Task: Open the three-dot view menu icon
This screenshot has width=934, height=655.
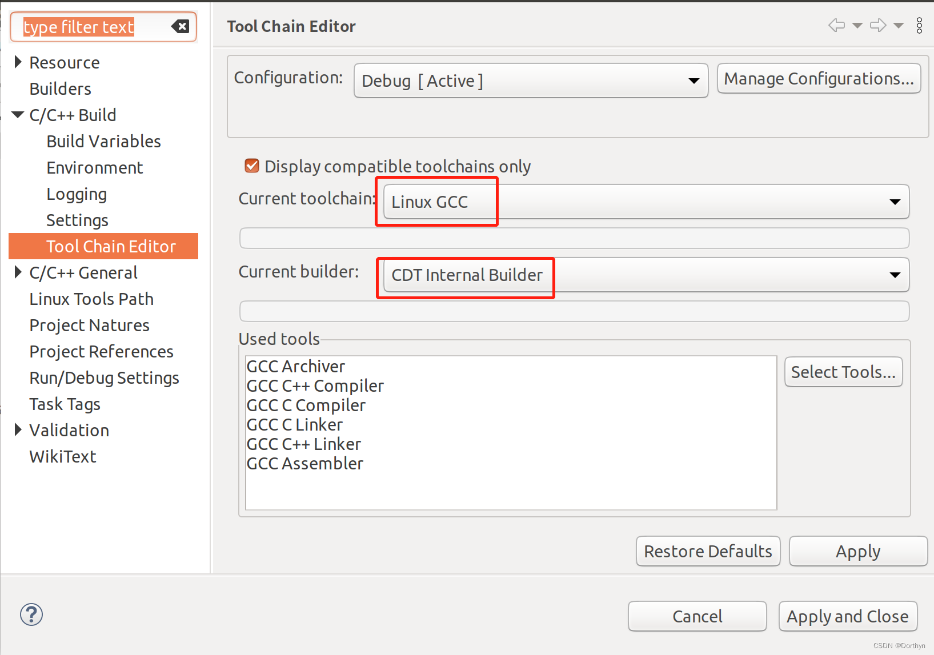Action: [919, 26]
